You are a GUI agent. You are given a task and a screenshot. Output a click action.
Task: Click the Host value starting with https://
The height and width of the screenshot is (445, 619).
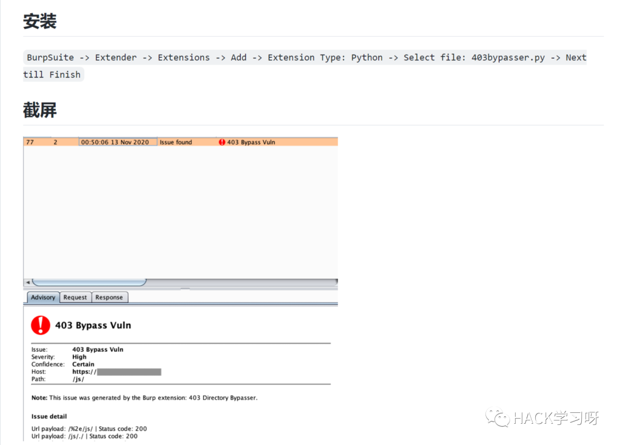(116, 372)
